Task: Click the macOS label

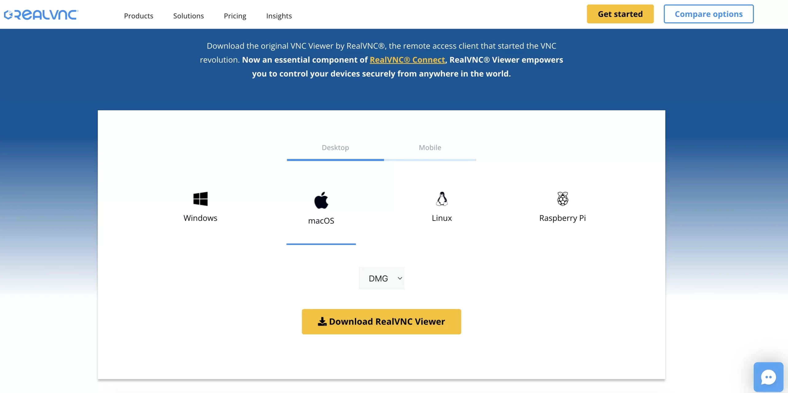Action: click(x=321, y=221)
